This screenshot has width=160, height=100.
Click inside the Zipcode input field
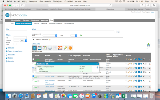16,41
